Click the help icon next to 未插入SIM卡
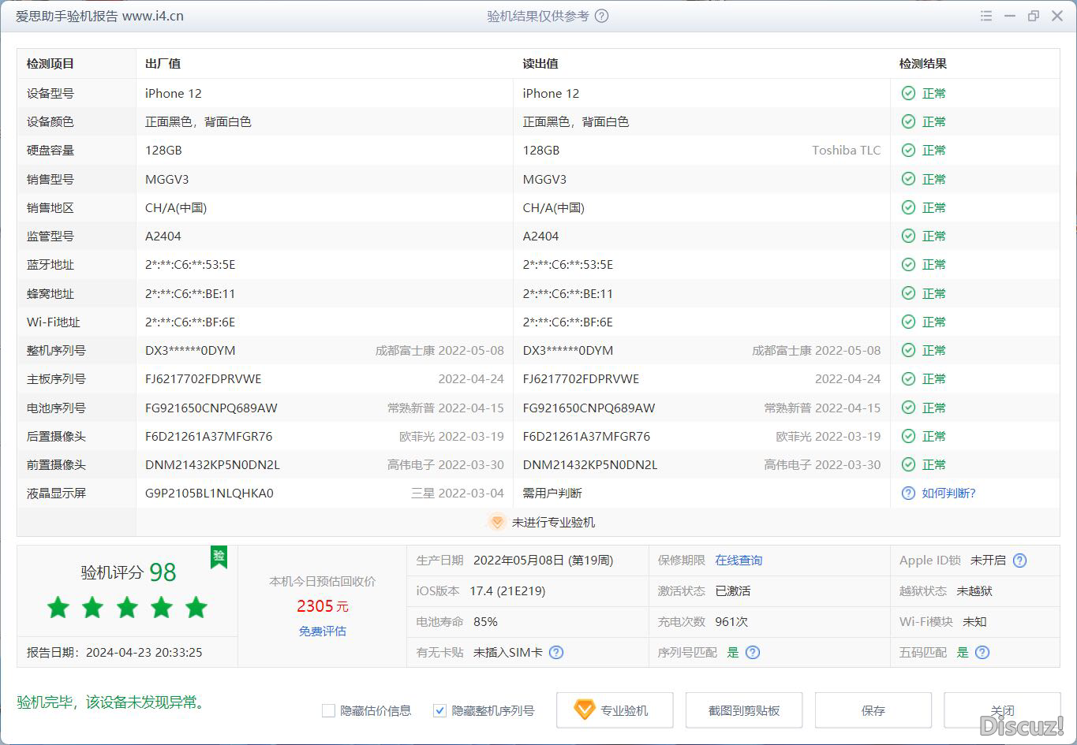 coord(556,652)
